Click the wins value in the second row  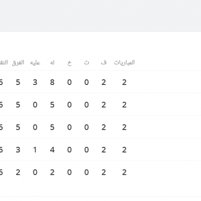pyautogui.click(x=104, y=104)
